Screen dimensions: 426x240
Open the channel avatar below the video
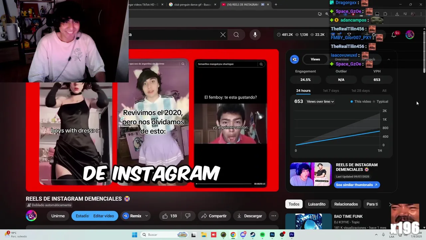tap(31, 216)
